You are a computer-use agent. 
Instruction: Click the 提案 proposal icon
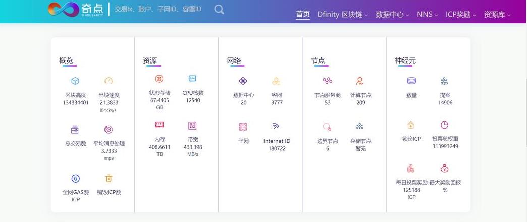point(444,81)
